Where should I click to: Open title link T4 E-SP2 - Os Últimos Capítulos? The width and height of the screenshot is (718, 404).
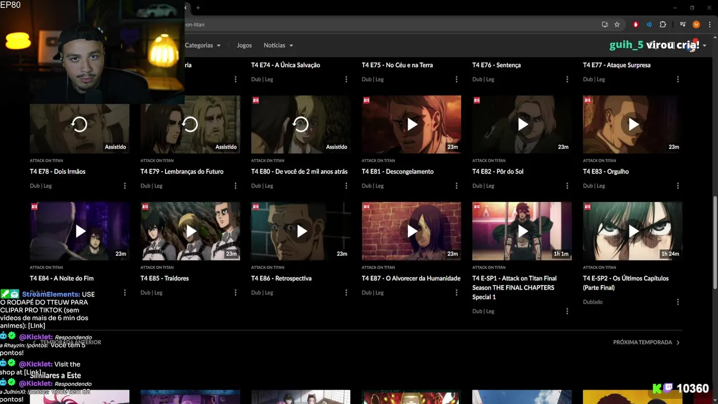pos(625,283)
